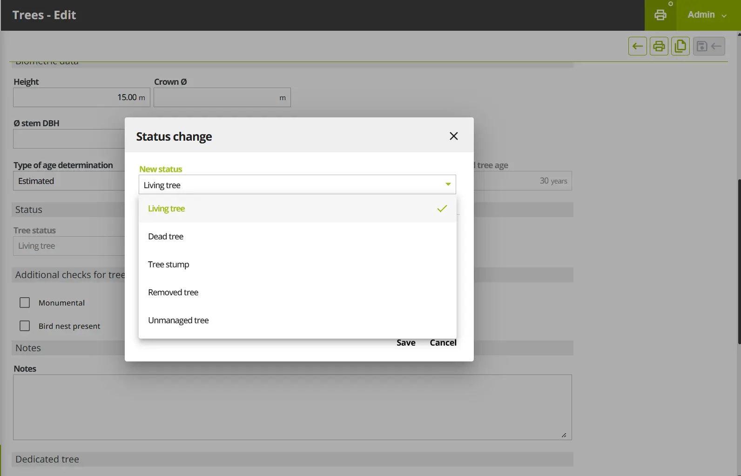Select the Removed tree option
This screenshot has height=476, width=741.
point(297,292)
